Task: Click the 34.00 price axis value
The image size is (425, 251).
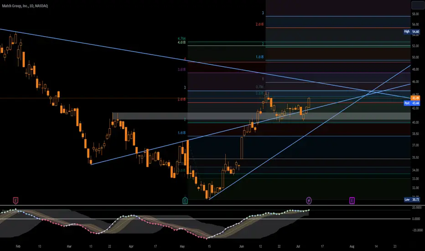Action: pos(415,170)
